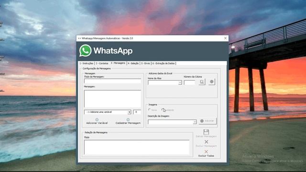Open the 'Adicione uma variável' dropdown
The height and width of the screenshot is (172, 306).
point(129,112)
